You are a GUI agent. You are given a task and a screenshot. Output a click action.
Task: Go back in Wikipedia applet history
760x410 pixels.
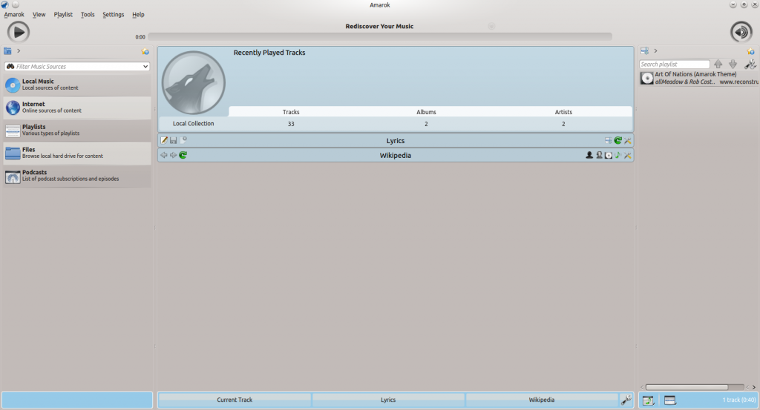click(164, 156)
